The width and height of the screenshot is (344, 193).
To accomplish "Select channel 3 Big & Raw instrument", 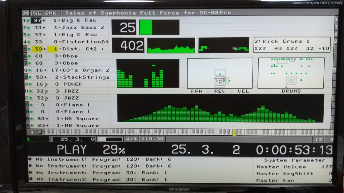I will [x=79, y=35].
